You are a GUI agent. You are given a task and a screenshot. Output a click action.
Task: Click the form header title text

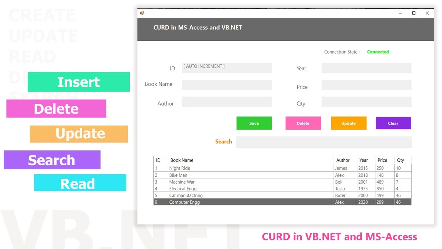(198, 28)
